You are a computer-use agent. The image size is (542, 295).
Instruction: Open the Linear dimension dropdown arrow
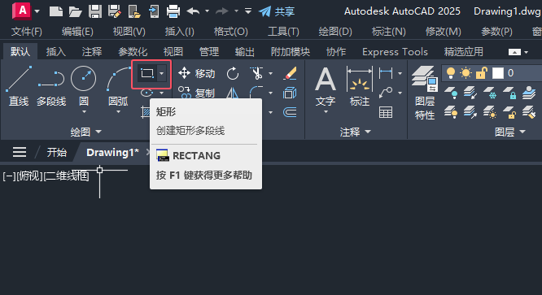pos(400,73)
